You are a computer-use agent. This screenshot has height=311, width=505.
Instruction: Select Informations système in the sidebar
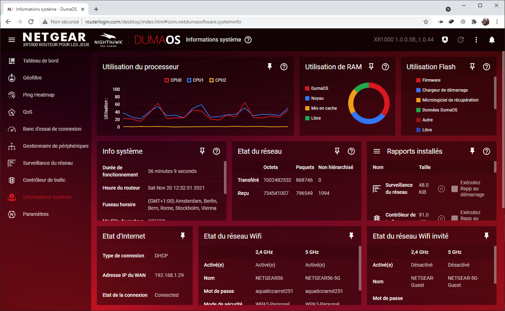47,197
